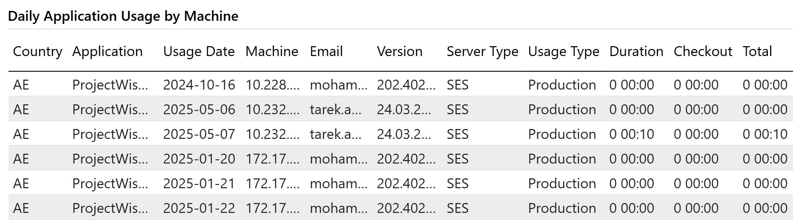Select the Email column header
Image resolution: width=793 pixels, height=221 pixels.
(326, 51)
